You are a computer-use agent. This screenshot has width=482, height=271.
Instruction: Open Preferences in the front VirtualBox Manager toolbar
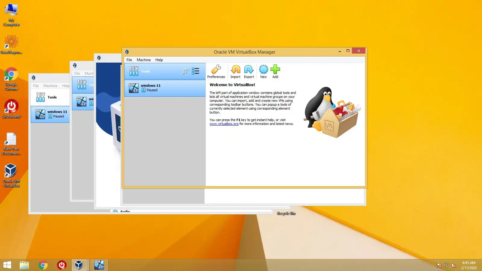pos(216,72)
